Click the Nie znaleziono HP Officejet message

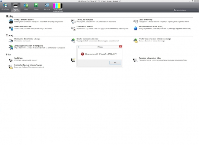click(101, 54)
